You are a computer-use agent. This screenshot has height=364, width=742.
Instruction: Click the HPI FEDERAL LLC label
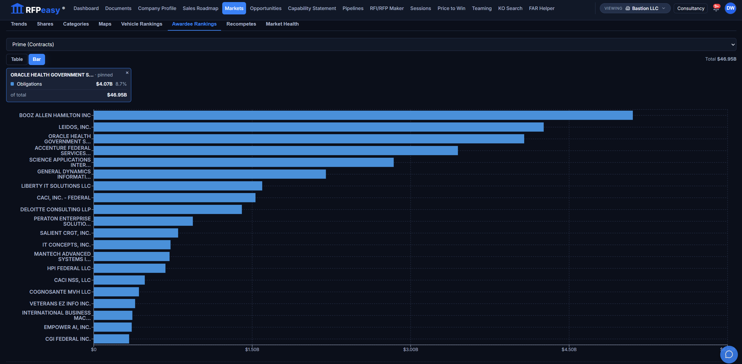[69, 268]
